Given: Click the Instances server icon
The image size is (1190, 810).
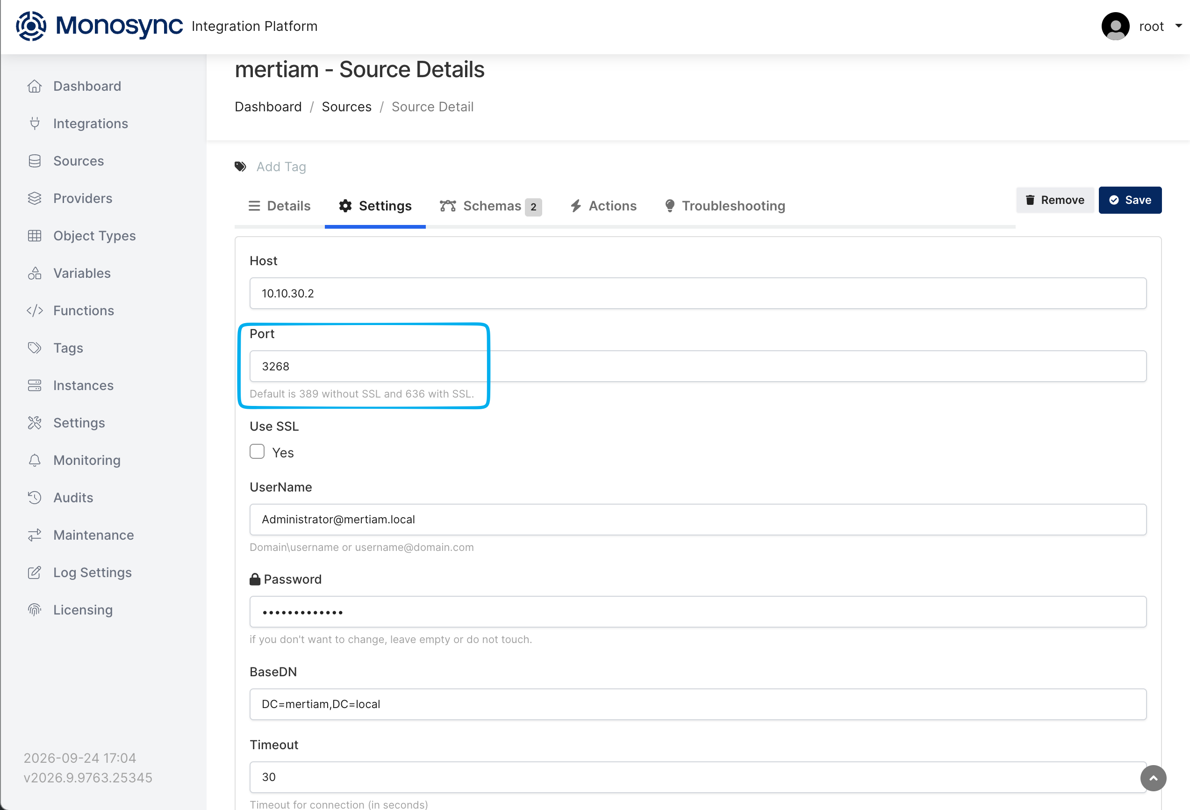Looking at the screenshot, I should [x=34, y=385].
